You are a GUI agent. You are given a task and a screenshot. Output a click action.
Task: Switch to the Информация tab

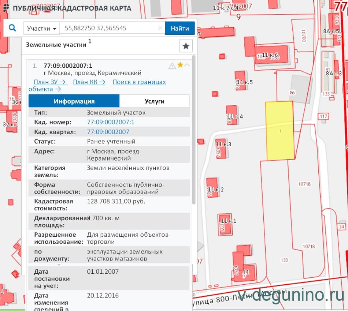point(74,101)
